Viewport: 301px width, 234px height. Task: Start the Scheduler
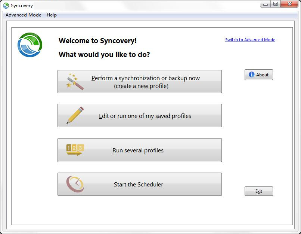pyautogui.click(x=140, y=183)
